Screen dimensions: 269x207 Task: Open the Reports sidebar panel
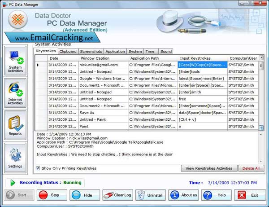pos(15,125)
